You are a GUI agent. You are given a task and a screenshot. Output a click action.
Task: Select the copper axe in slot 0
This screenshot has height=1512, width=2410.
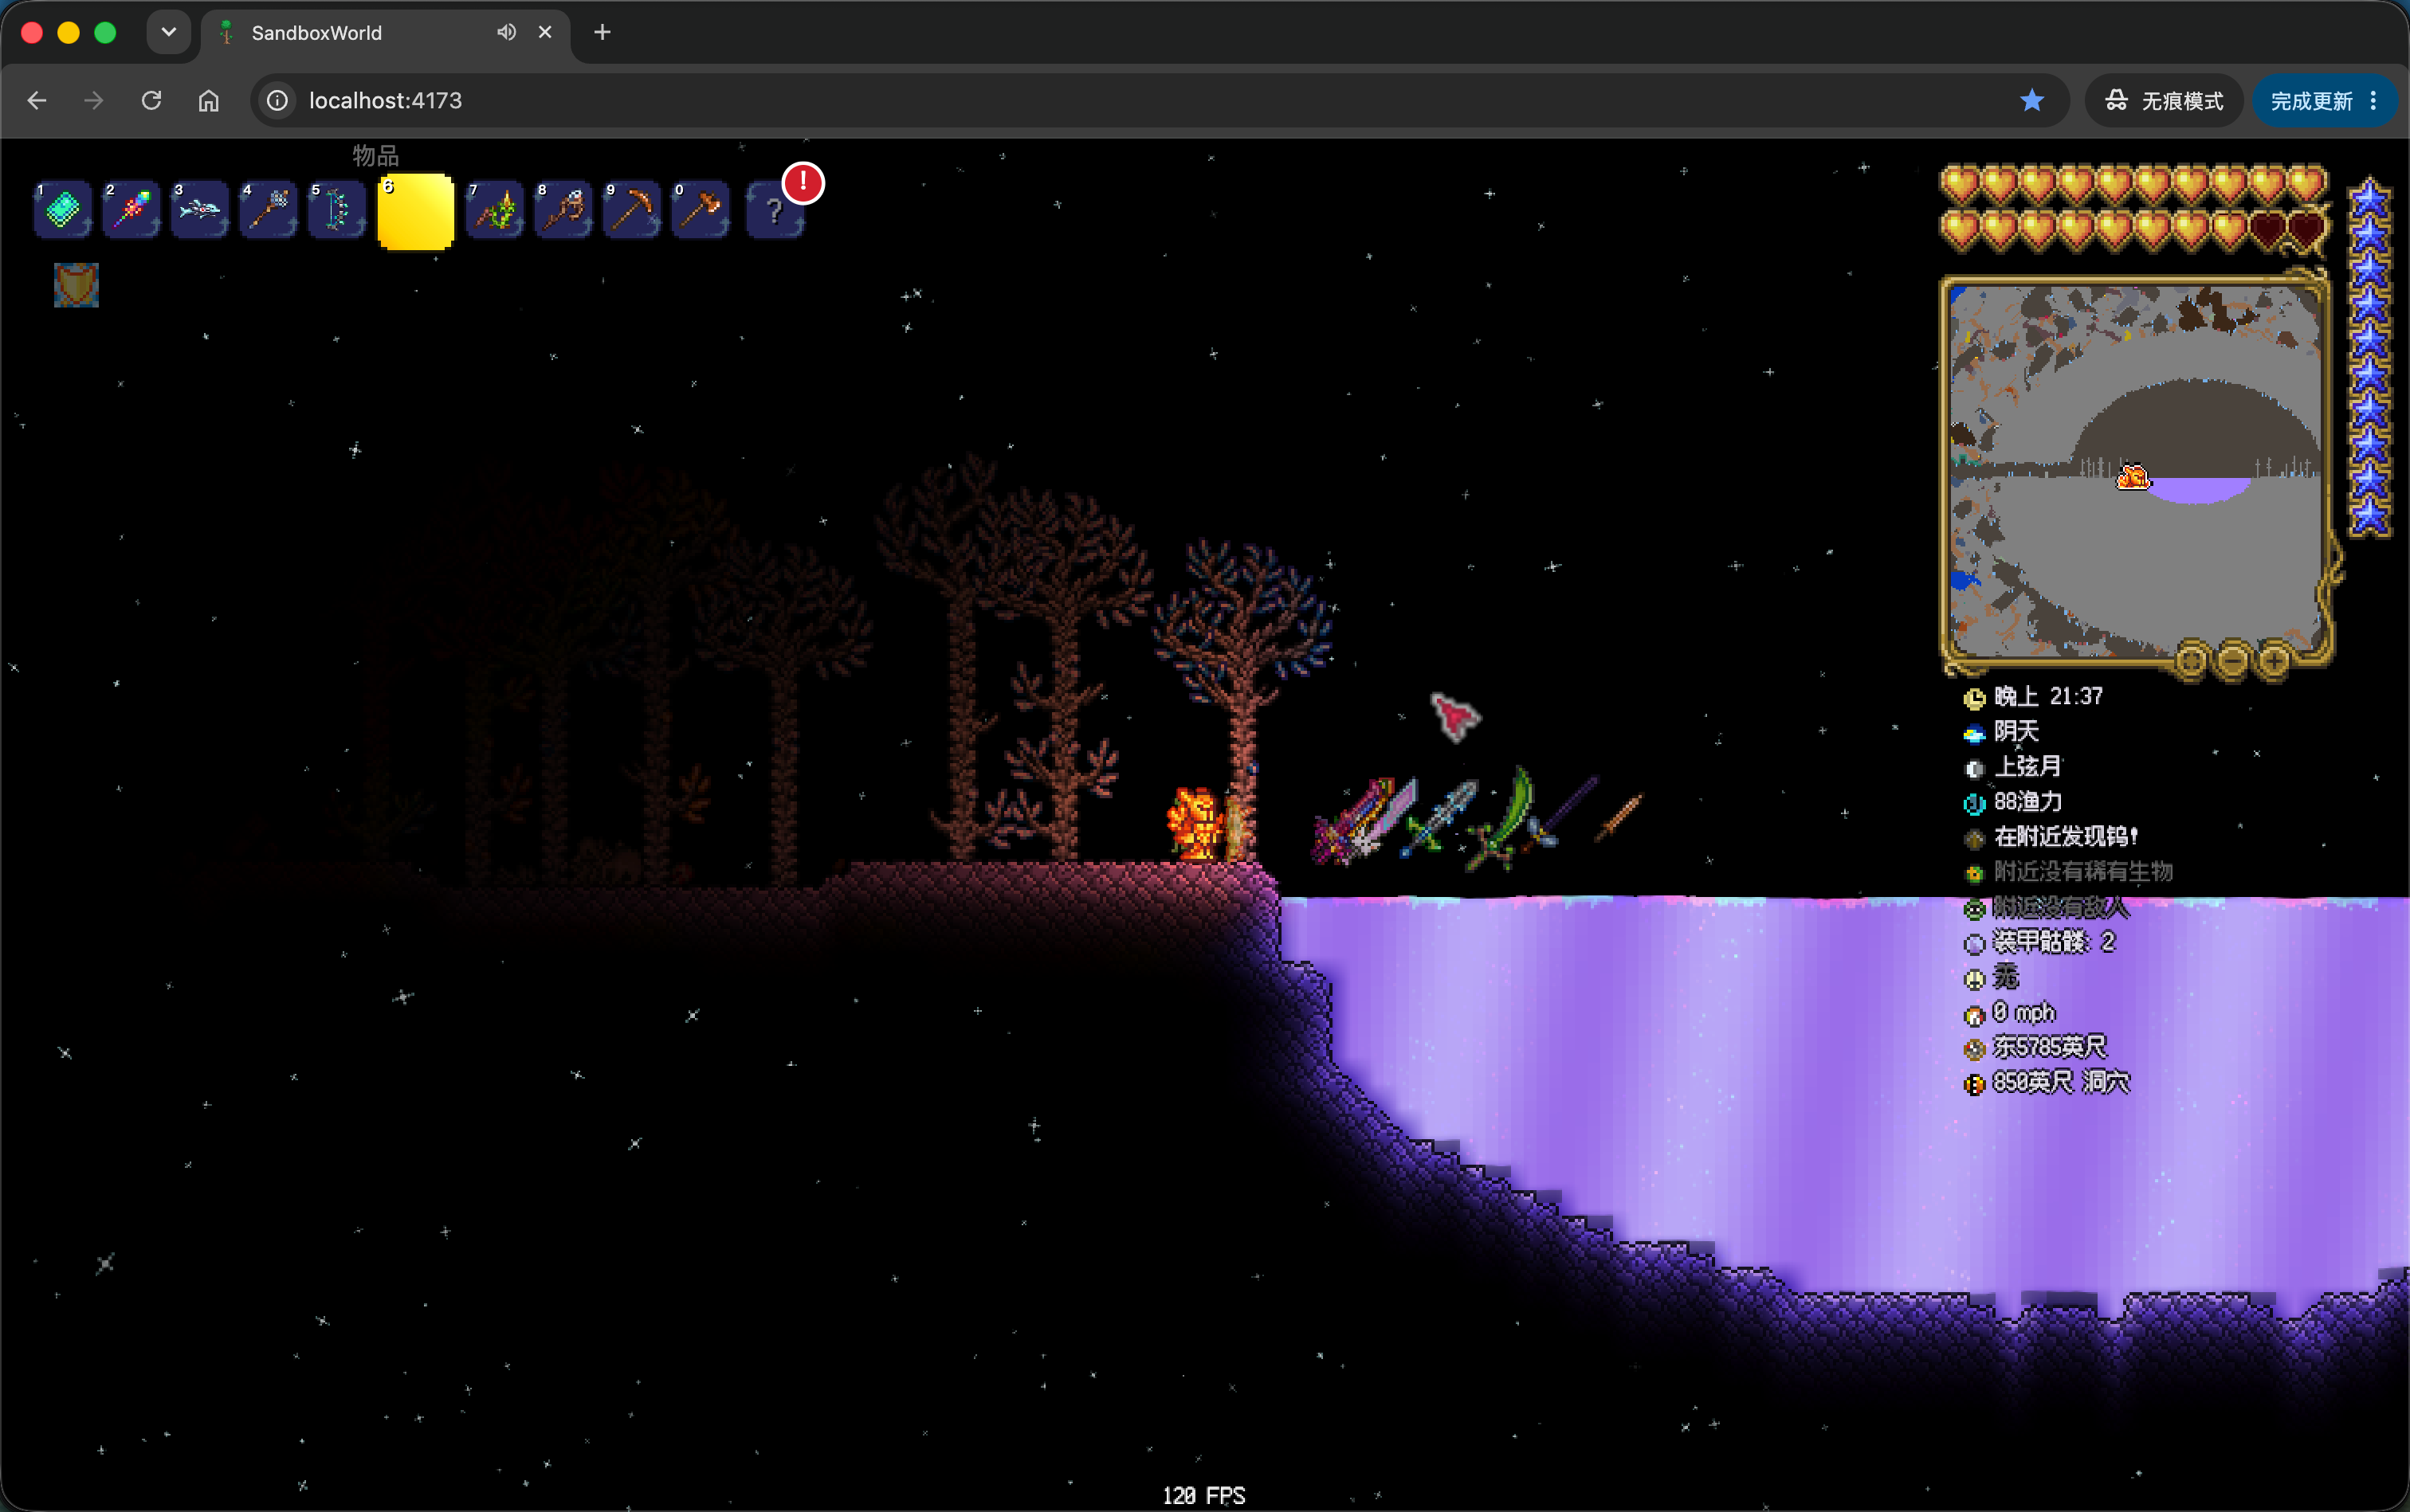701,210
